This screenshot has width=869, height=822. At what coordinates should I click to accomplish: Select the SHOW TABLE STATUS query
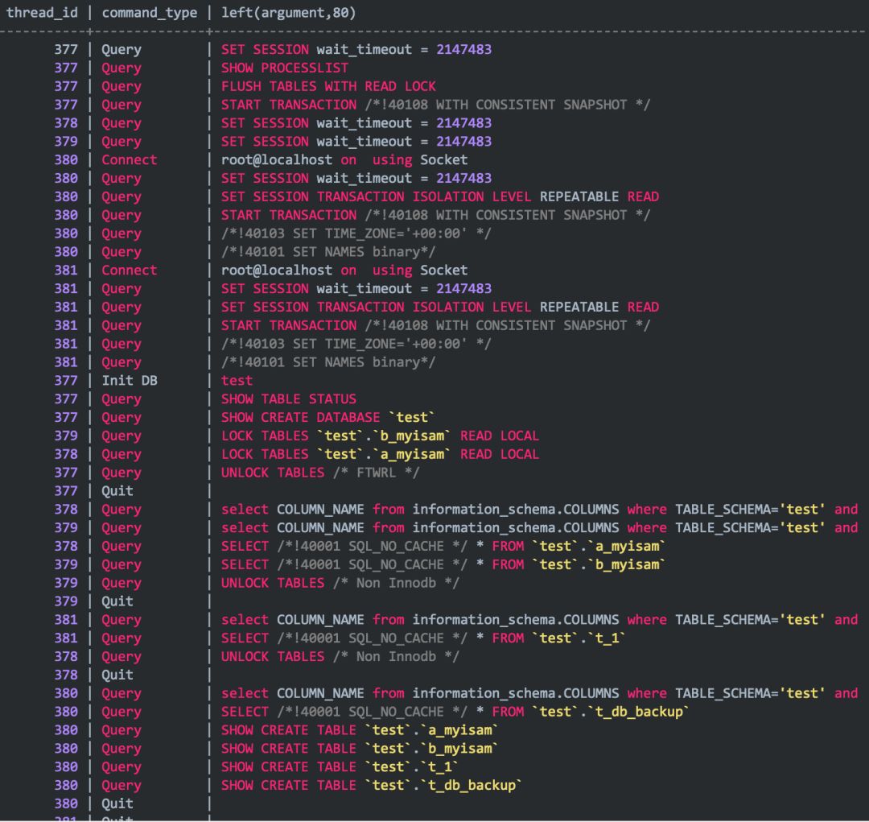(x=288, y=399)
